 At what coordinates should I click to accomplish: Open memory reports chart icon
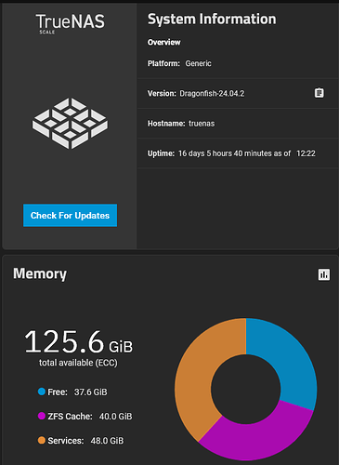point(324,274)
